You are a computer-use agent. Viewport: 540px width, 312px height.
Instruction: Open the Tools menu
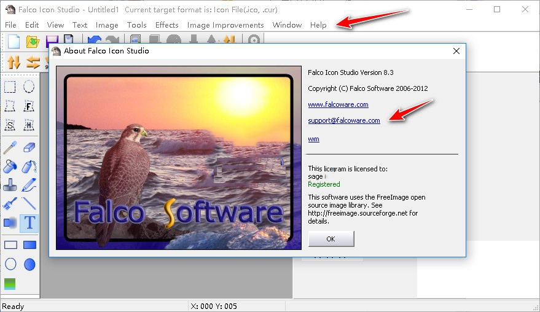point(137,25)
